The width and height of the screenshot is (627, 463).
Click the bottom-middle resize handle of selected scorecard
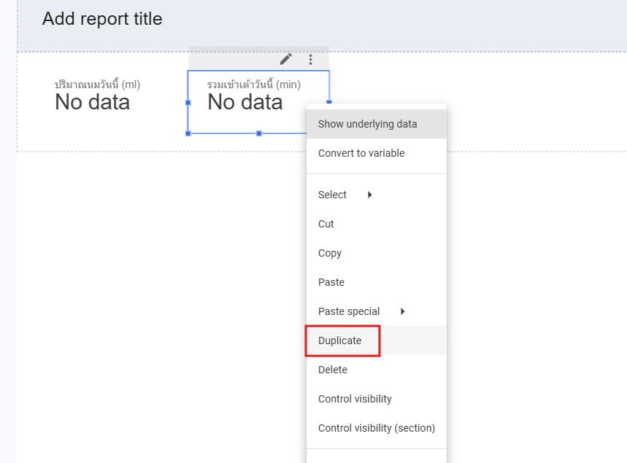(x=259, y=133)
